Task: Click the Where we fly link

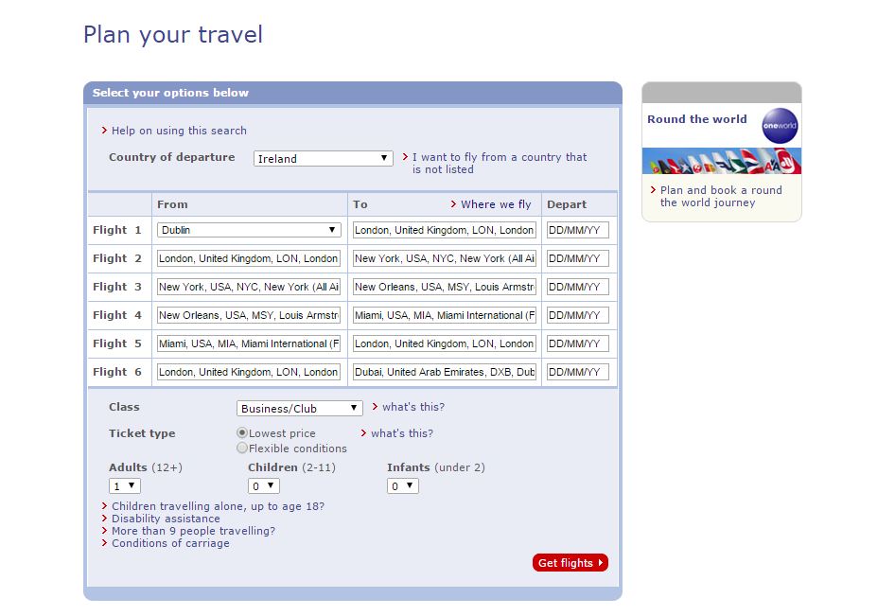Action: click(x=496, y=204)
